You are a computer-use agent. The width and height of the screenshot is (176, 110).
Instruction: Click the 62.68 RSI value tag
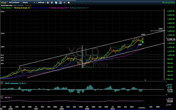click(x=170, y=101)
